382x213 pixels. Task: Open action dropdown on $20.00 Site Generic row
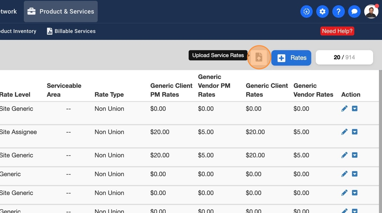tap(355, 155)
